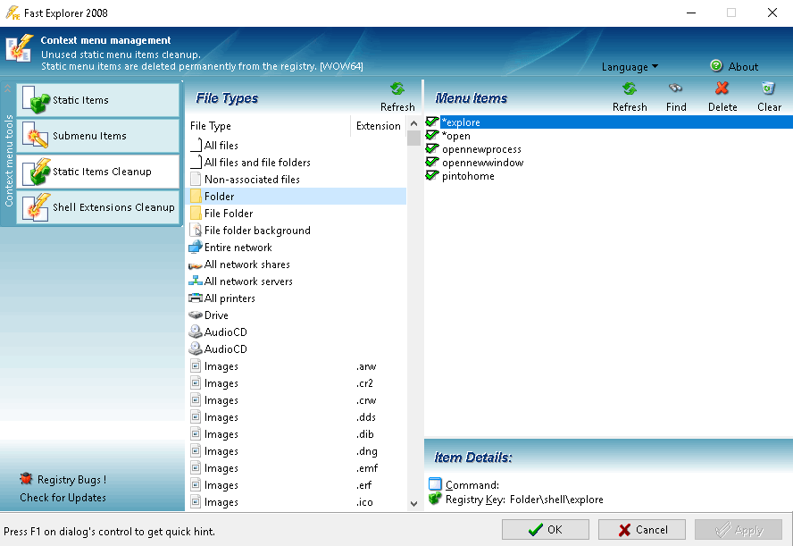
Task: Select the All network servers entry
Action: [x=296, y=281]
